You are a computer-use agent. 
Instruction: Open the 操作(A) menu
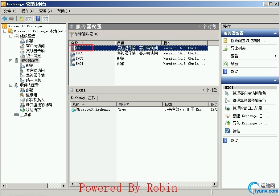click(x=28, y=11)
